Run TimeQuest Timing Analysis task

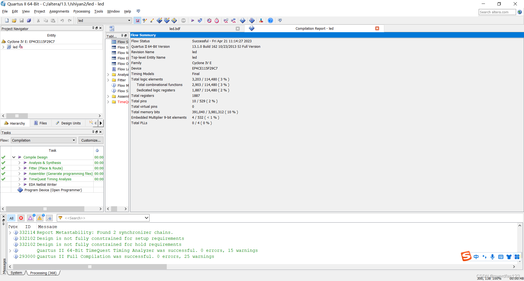point(50,179)
